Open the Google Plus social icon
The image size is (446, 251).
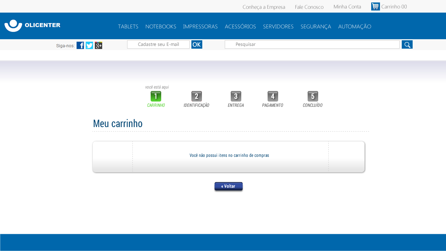coord(99,46)
